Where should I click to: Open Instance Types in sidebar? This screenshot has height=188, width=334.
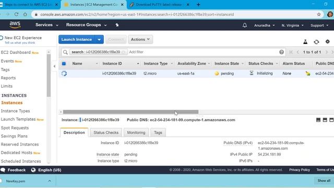tap(15, 111)
